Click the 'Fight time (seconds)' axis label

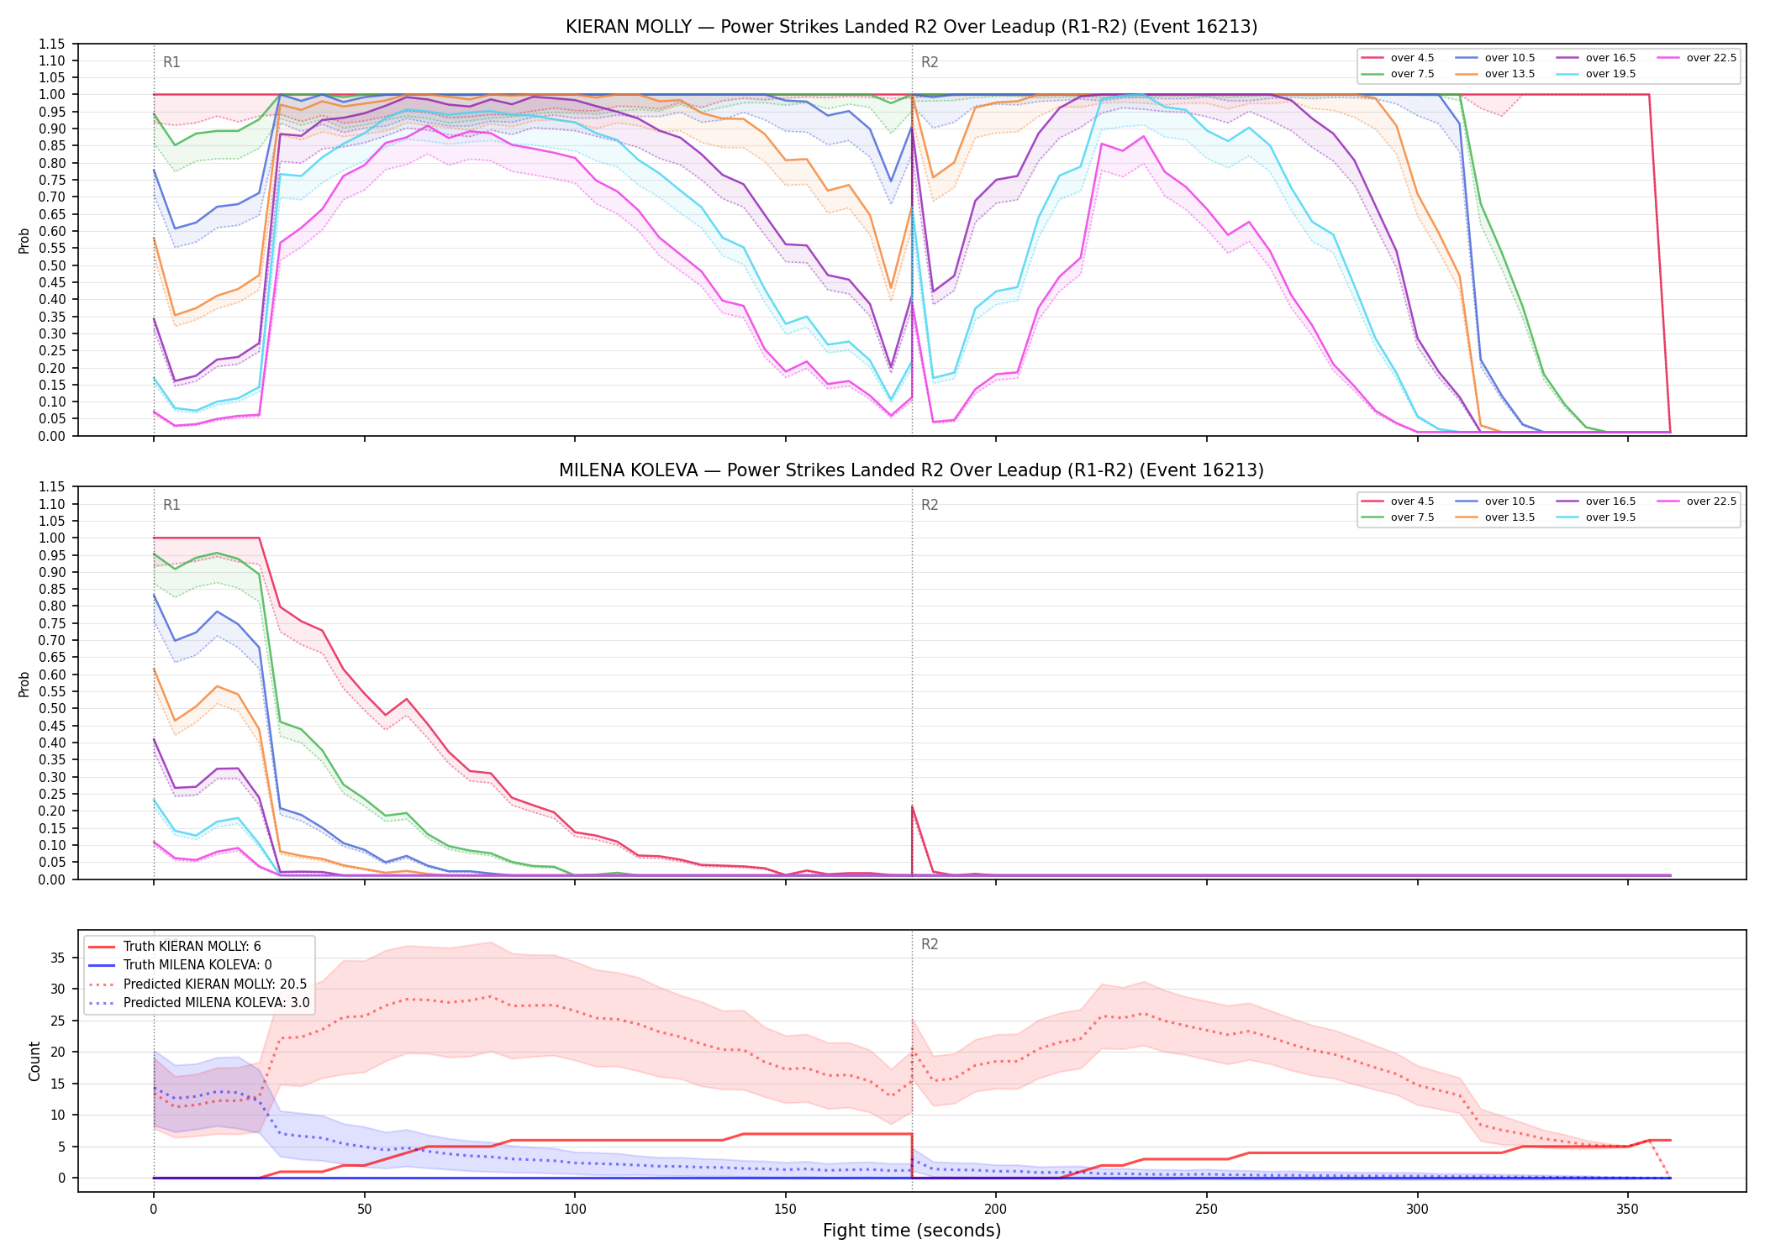[x=912, y=1231]
